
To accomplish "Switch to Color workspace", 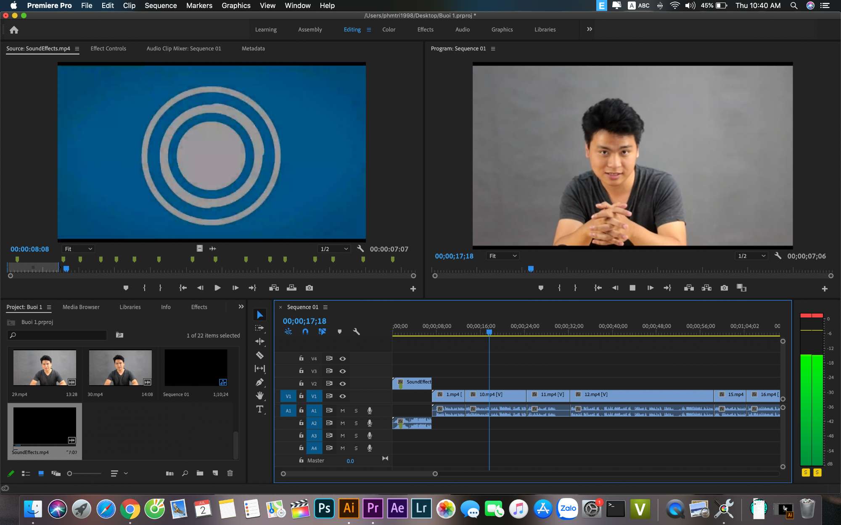I will 389,30.
